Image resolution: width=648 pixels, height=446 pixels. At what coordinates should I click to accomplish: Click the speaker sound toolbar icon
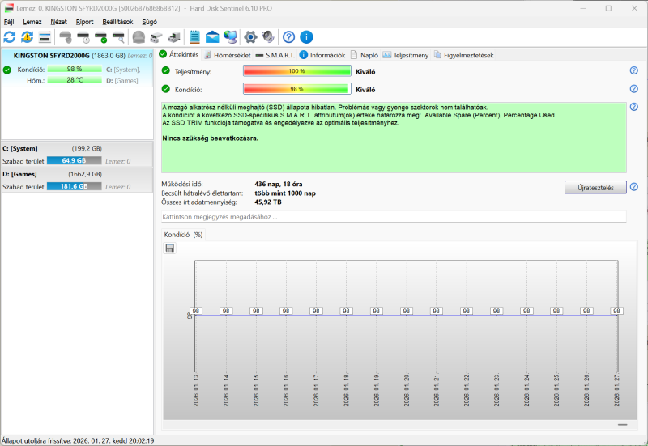tap(268, 37)
